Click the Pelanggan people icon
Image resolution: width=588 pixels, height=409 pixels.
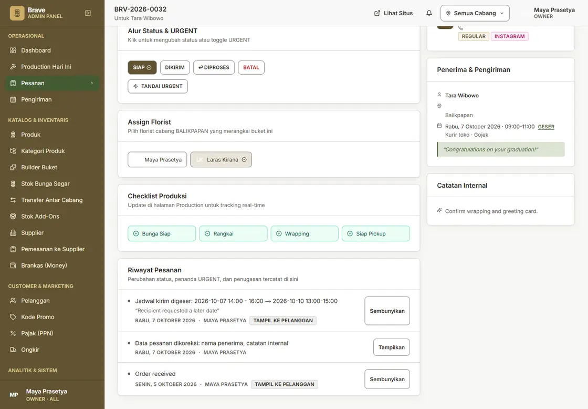coord(13,301)
